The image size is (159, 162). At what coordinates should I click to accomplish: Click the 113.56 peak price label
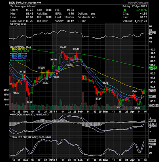[x=76, y=49]
